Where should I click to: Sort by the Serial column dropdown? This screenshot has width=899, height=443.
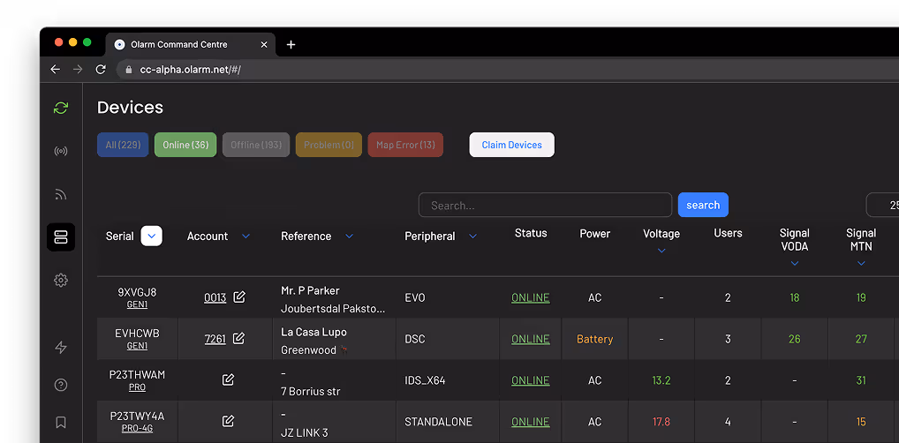(152, 237)
